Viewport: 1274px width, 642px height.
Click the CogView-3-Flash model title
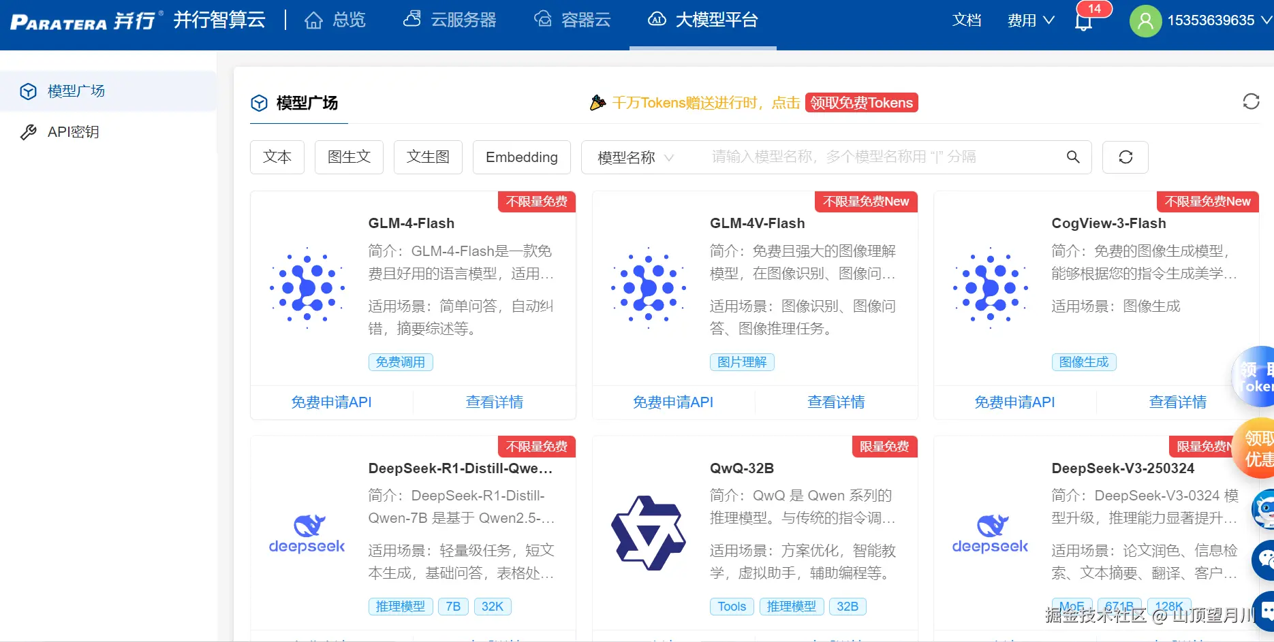pos(1108,223)
